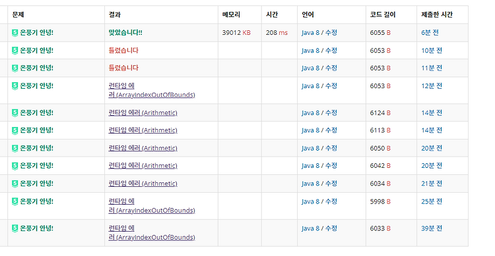Open Java 8 source of 6042 B submission
Image resolution: width=495 pixels, height=256 pixels.
point(310,166)
